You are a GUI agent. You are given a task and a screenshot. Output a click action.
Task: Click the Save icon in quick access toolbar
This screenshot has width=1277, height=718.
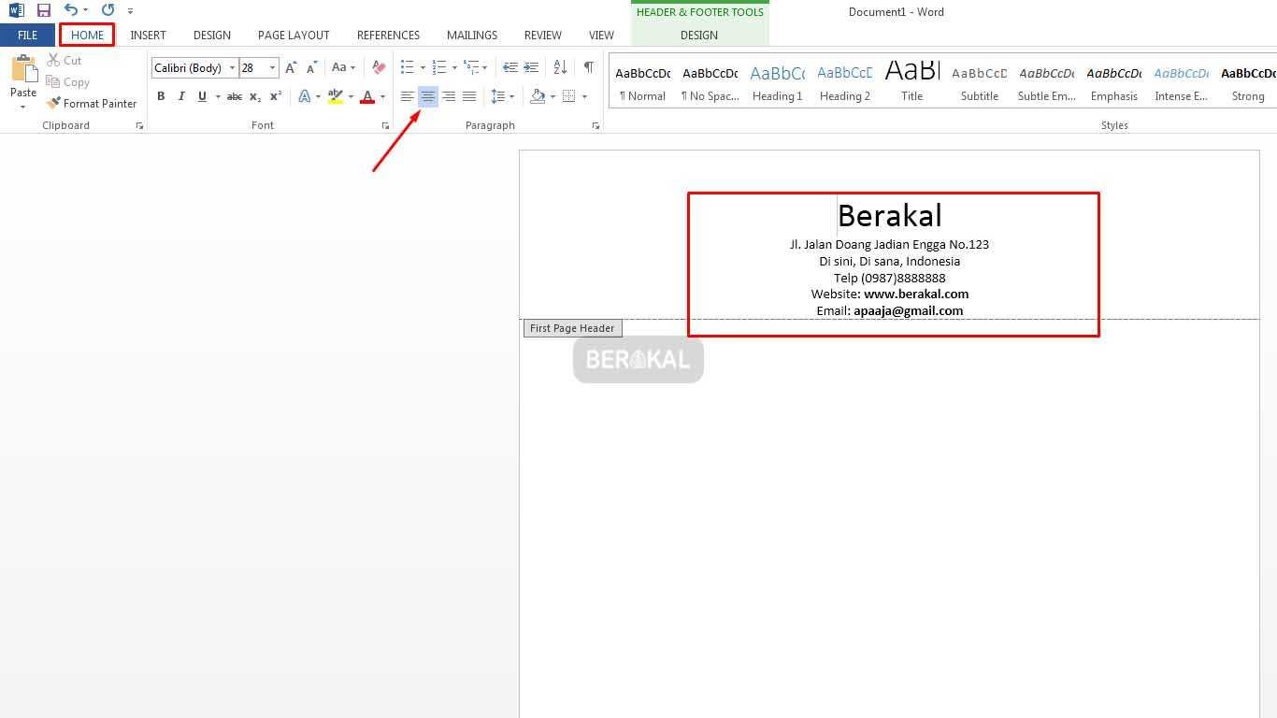43,11
